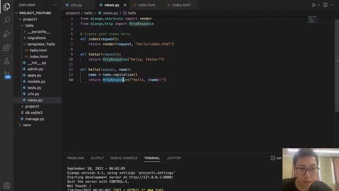Viewport: 339px width, 191px height.
Task: Open urls.py in explorer tree
Action: tap(33, 94)
